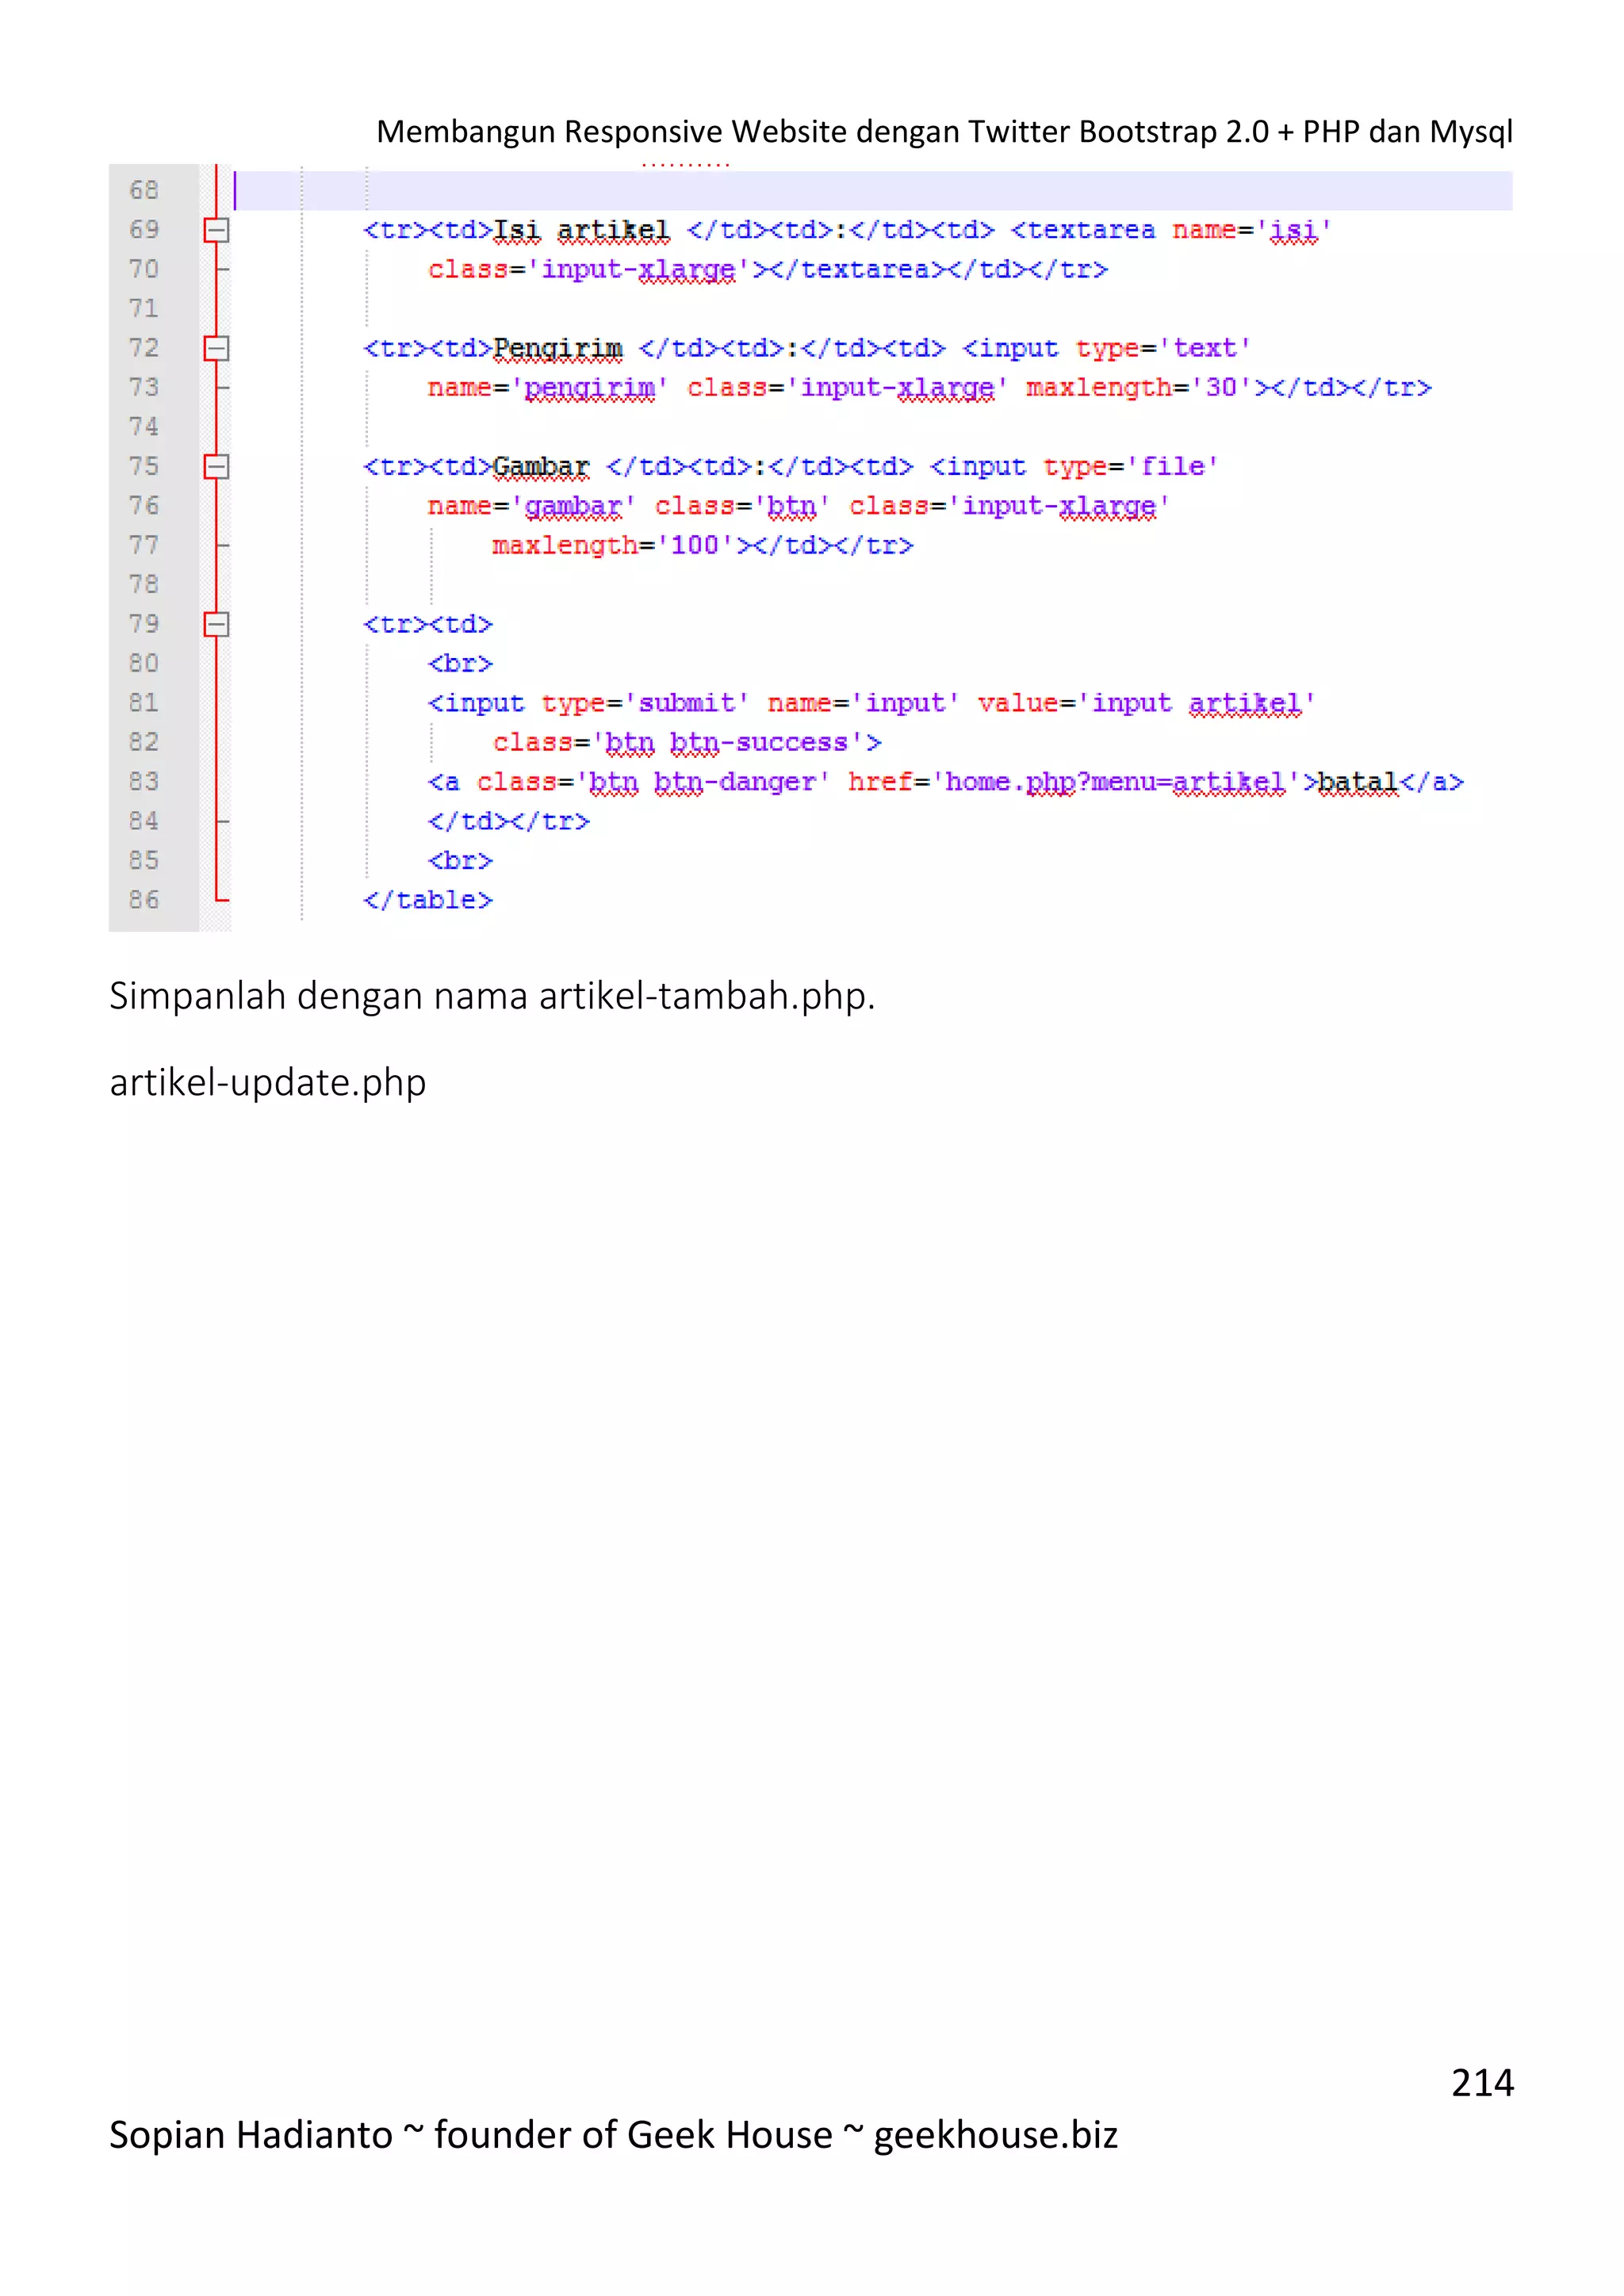The image size is (1624, 2296).
Task: Click the 'batal' link text in code
Action: 1358,782
